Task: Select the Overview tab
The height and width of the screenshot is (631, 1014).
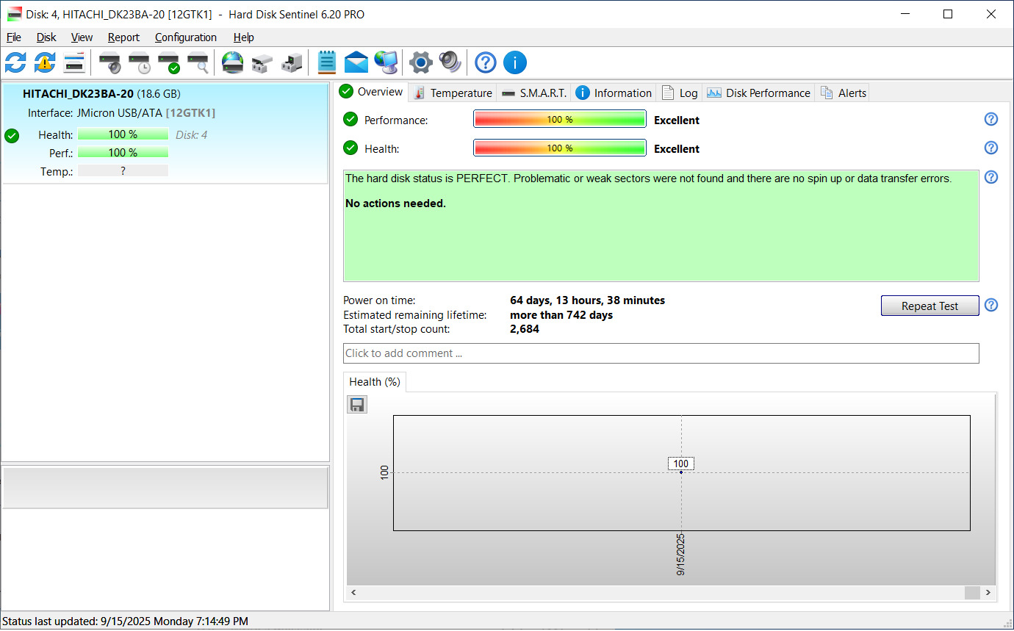Action: [x=372, y=92]
